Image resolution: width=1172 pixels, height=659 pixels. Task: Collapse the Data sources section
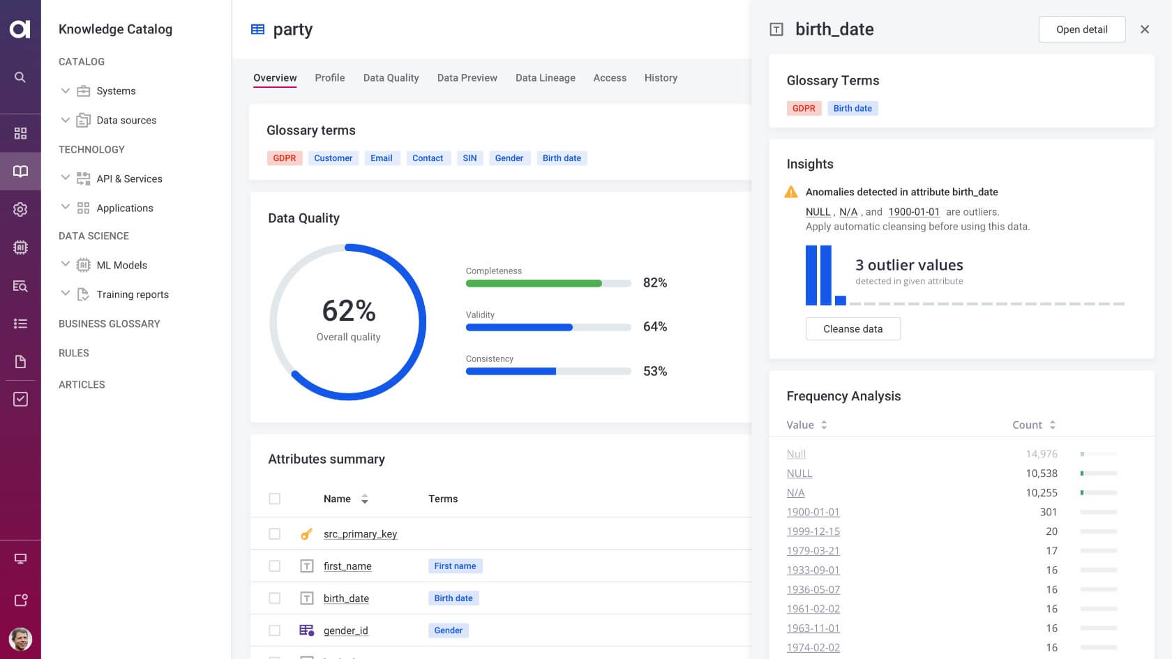(65, 120)
